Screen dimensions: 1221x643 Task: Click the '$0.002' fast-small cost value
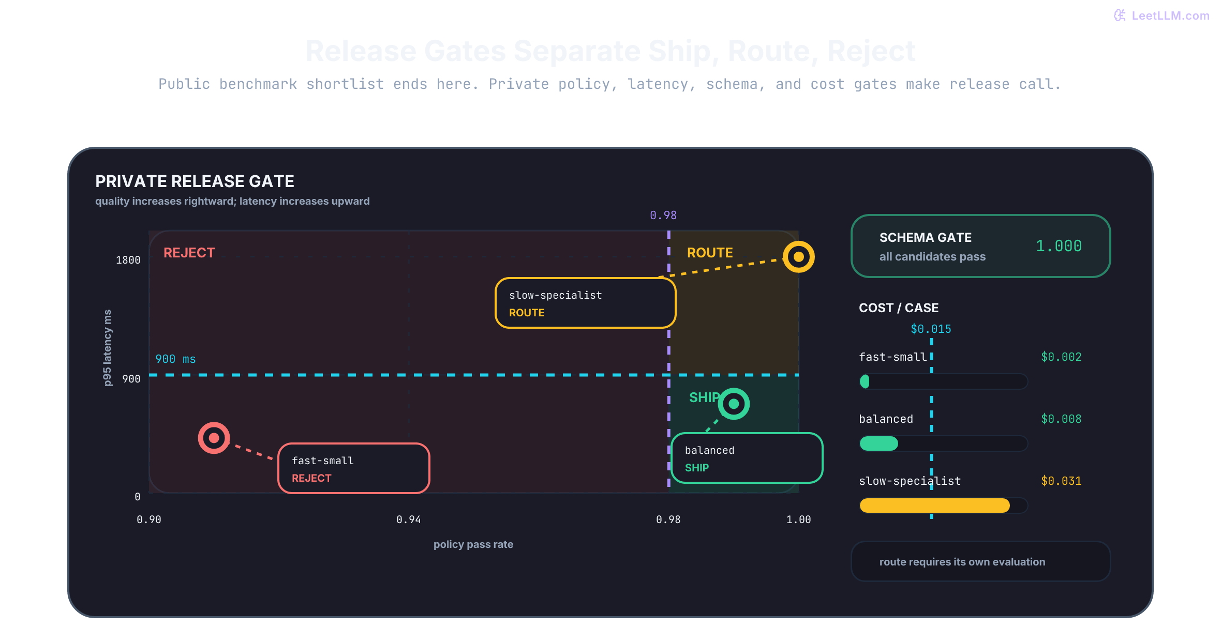(x=1061, y=357)
